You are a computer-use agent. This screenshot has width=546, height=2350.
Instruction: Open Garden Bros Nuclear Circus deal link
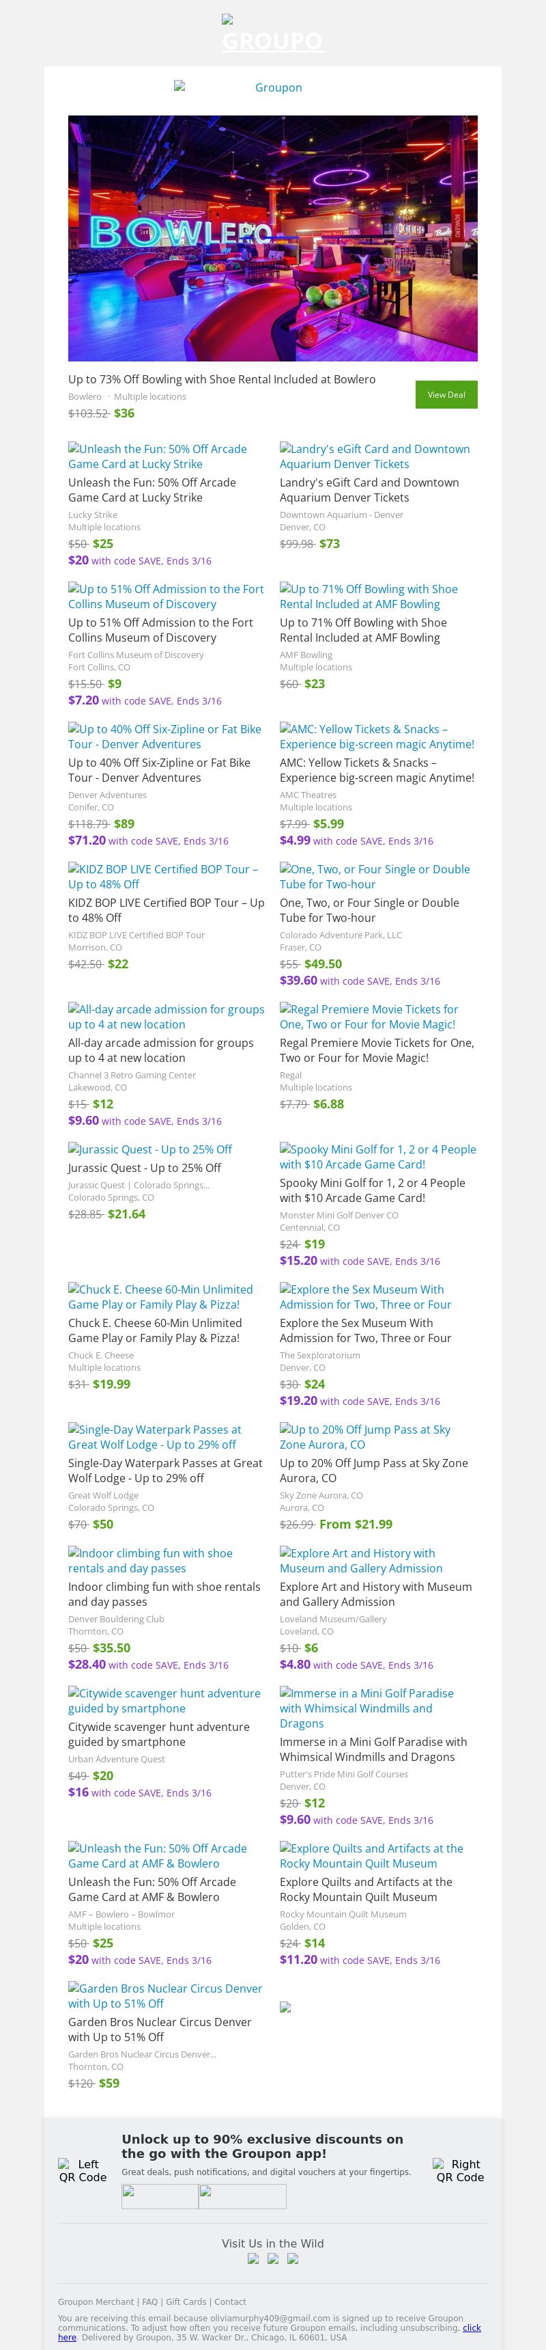pos(164,1996)
